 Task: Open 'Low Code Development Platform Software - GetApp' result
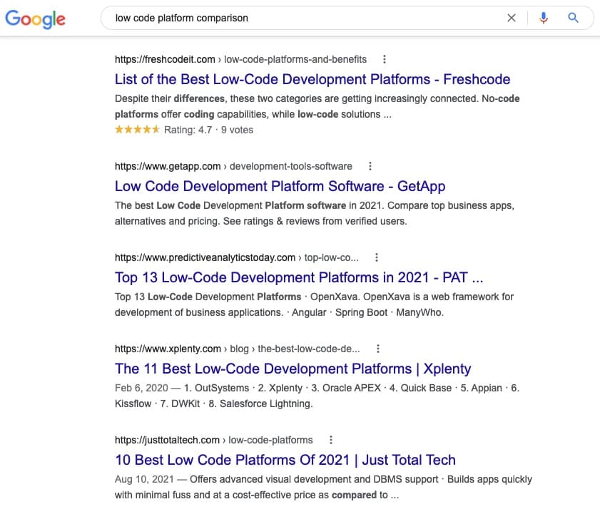pyautogui.click(x=280, y=186)
